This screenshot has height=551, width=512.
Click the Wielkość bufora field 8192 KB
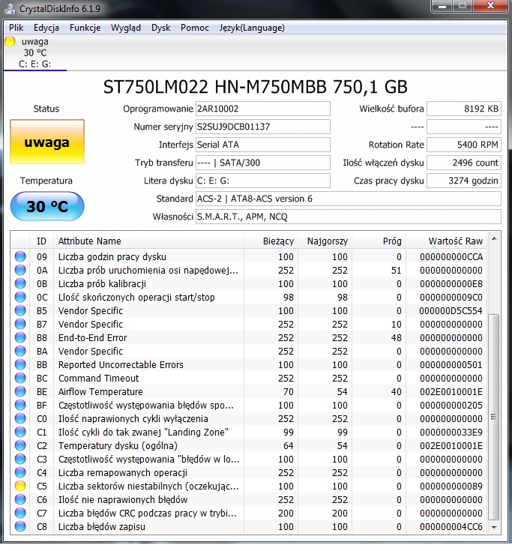click(x=464, y=109)
